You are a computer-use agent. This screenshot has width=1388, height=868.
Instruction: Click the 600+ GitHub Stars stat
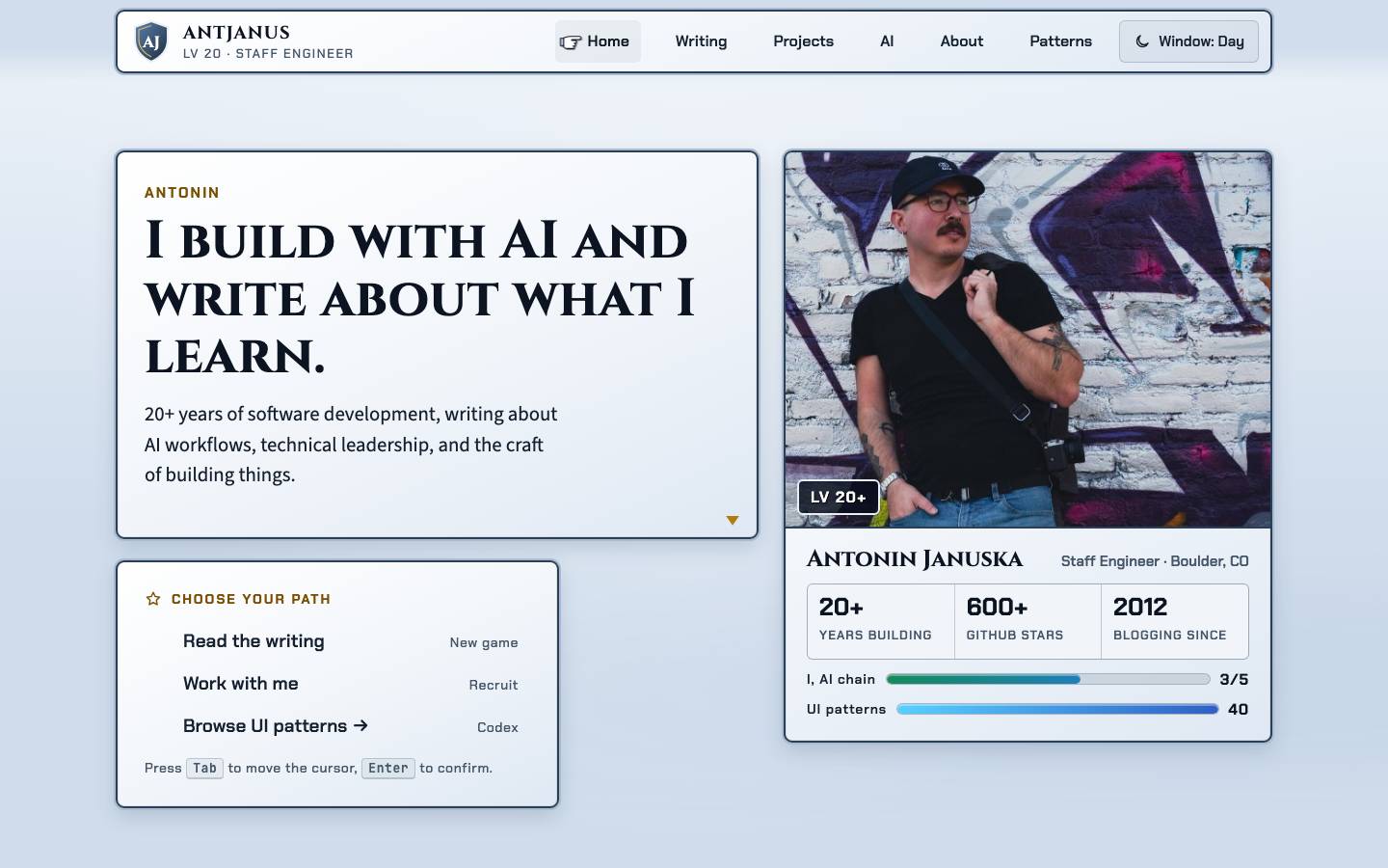pyautogui.click(x=1028, y=621)
